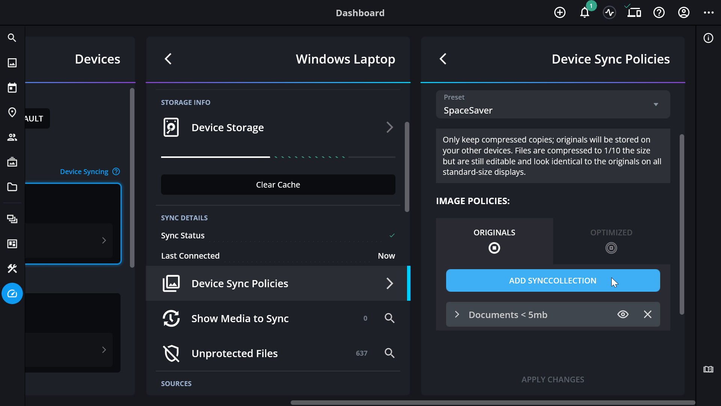The width and height of the screenshot is (721, 406).
Task: Click the Clear Cache button
Action: click(x=278, y=185)
